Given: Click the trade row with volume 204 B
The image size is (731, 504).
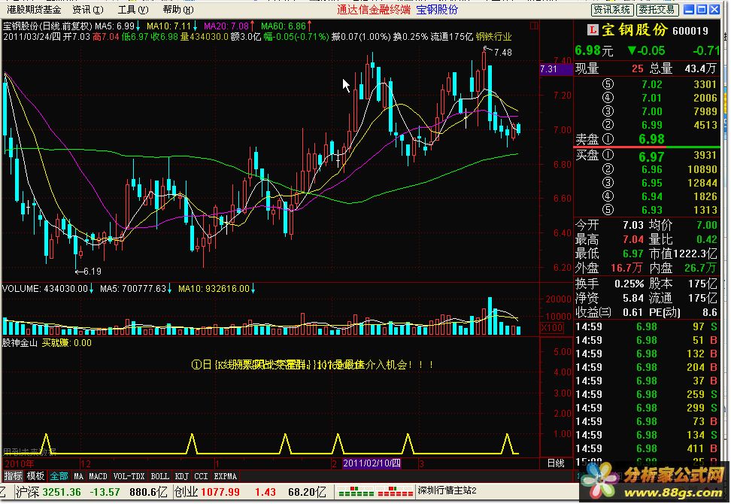Looking at the screenshot, I should [x=647, y=367].
